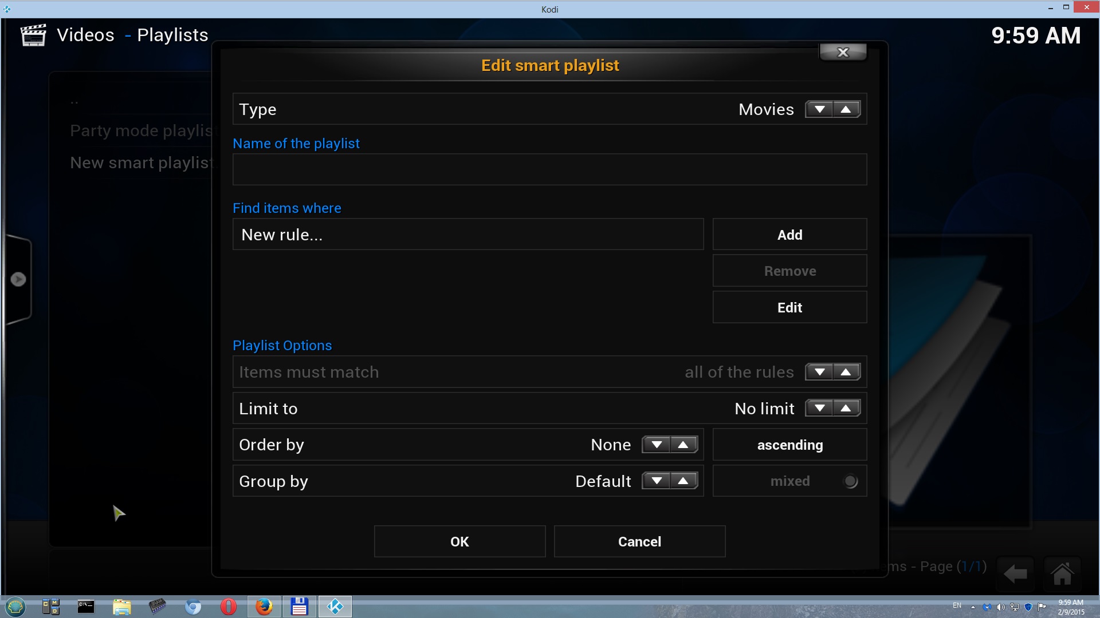
Task: Decrease the Limit to value
Action: [819, 409]
